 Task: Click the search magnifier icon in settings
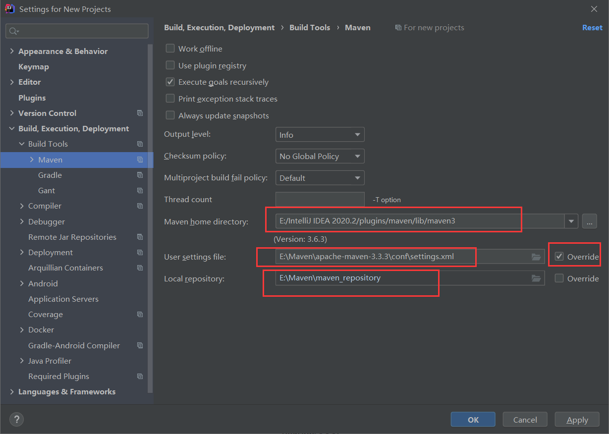(13, 31)
